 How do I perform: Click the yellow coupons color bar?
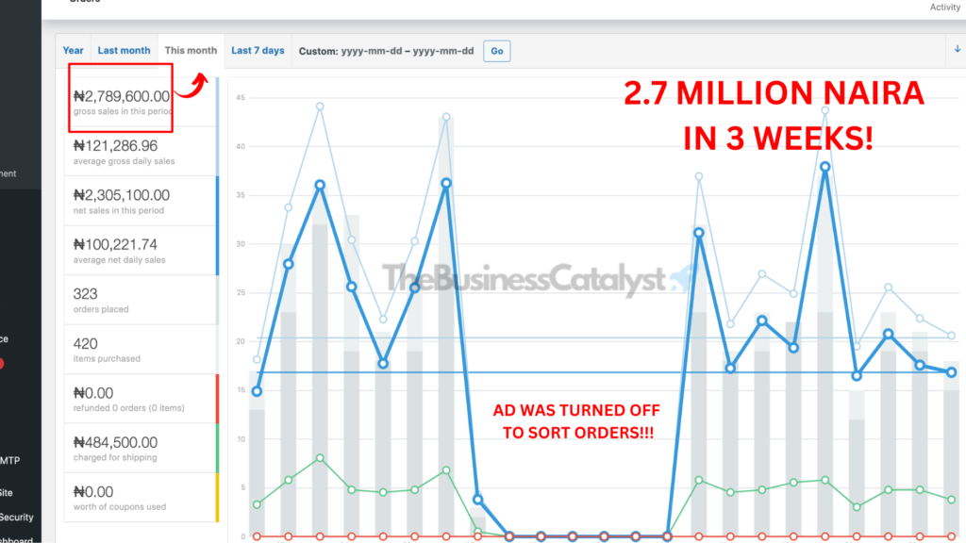(x=217, y=498)
